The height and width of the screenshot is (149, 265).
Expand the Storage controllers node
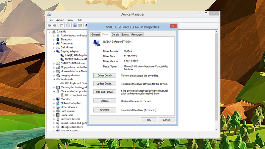tap(54, 127)
